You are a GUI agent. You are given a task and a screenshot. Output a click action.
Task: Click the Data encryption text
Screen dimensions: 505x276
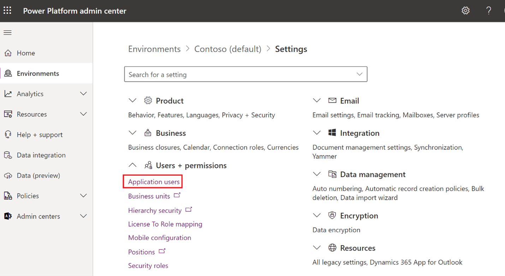click(336, 230)
